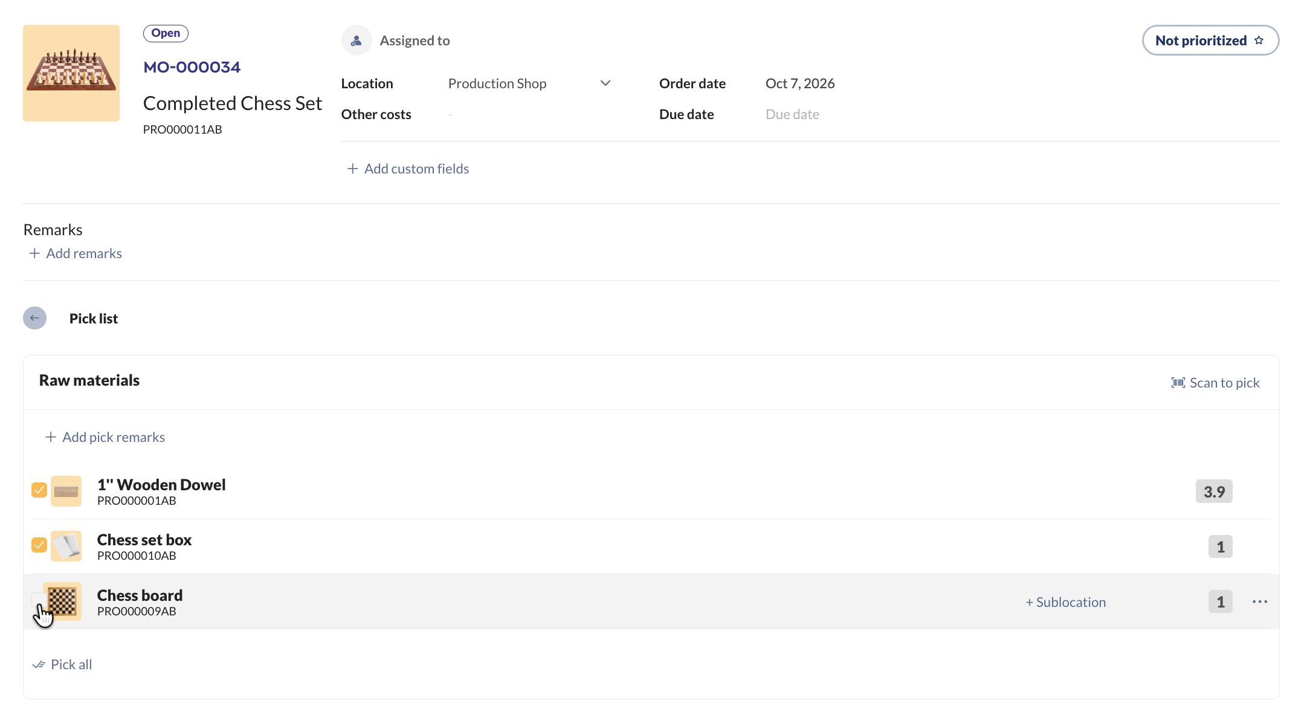Click the back arrow next to Pick list
This screenshot has width=1304, height=723.
(x=34, y=318)
